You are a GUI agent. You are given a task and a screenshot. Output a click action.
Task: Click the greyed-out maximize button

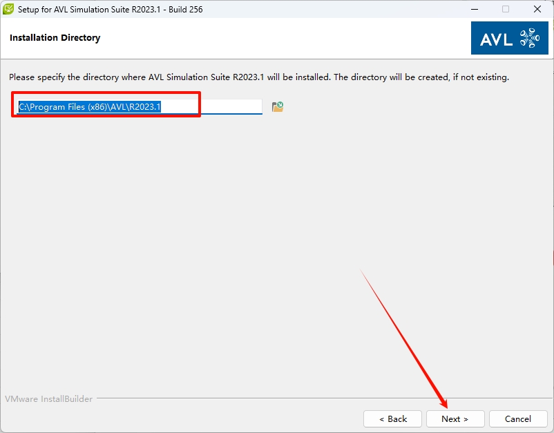pos(506,10)
